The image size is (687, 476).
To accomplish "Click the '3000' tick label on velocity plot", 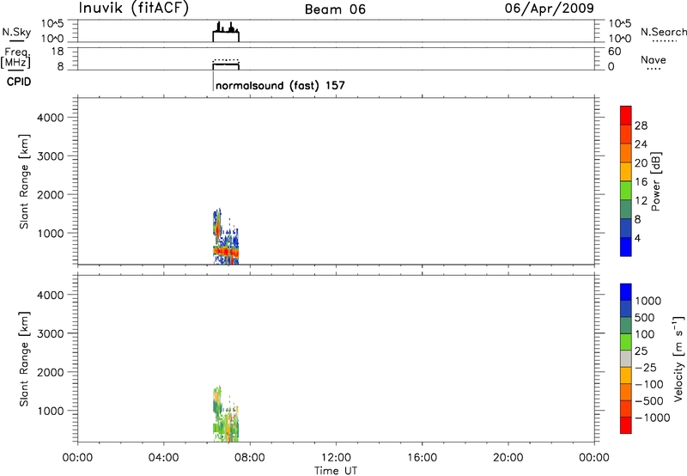I will (51, 333).
